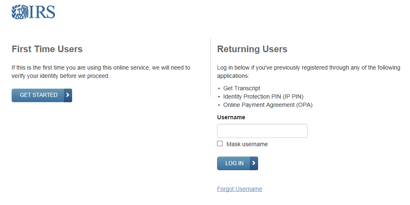Click the bullet before Online Payment Agreement
410x205 pixels.
(x=219, y=105)
